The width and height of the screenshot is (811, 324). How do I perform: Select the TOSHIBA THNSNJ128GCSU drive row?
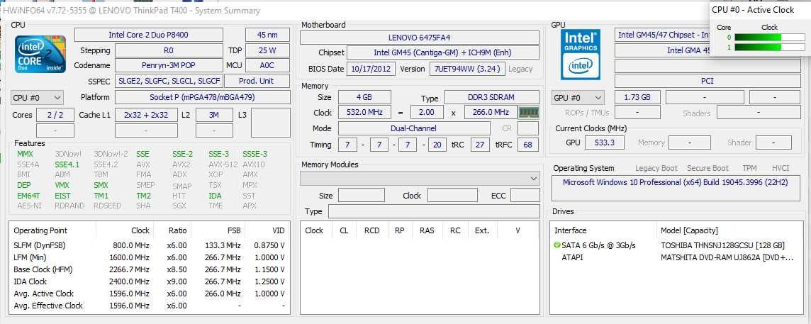coord(676,245)
